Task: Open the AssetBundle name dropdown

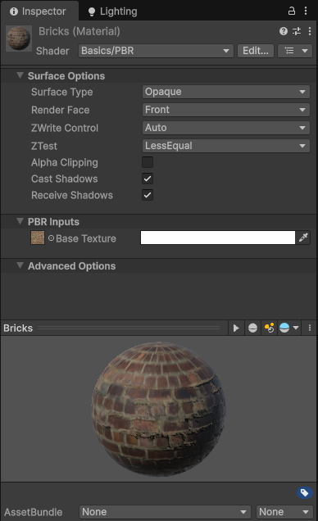Action: (x=165, y=512)
